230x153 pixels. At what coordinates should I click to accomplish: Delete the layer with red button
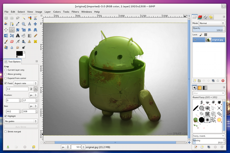[x=223, y=81]
